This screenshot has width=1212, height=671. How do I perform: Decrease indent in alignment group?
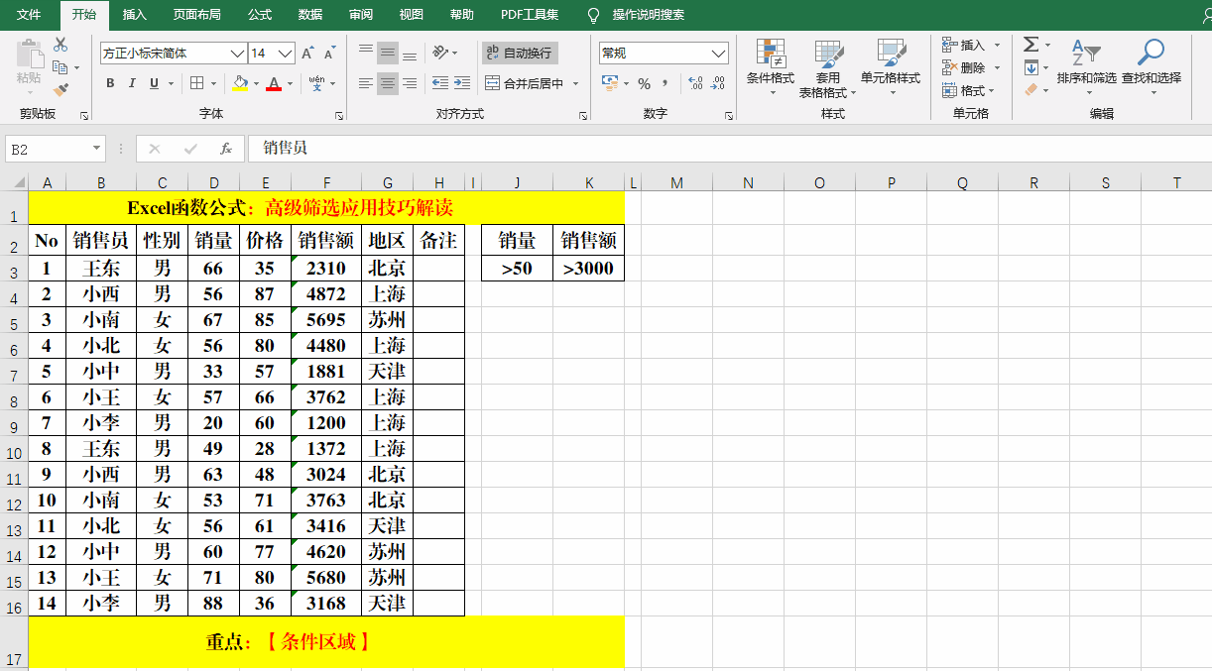(x=439, y=83)
